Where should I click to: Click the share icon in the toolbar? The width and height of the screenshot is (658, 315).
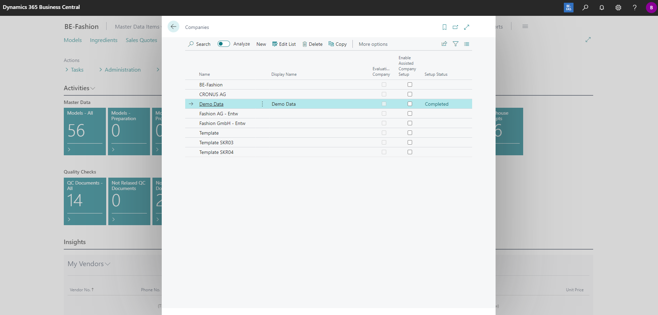tap(444, 44)
